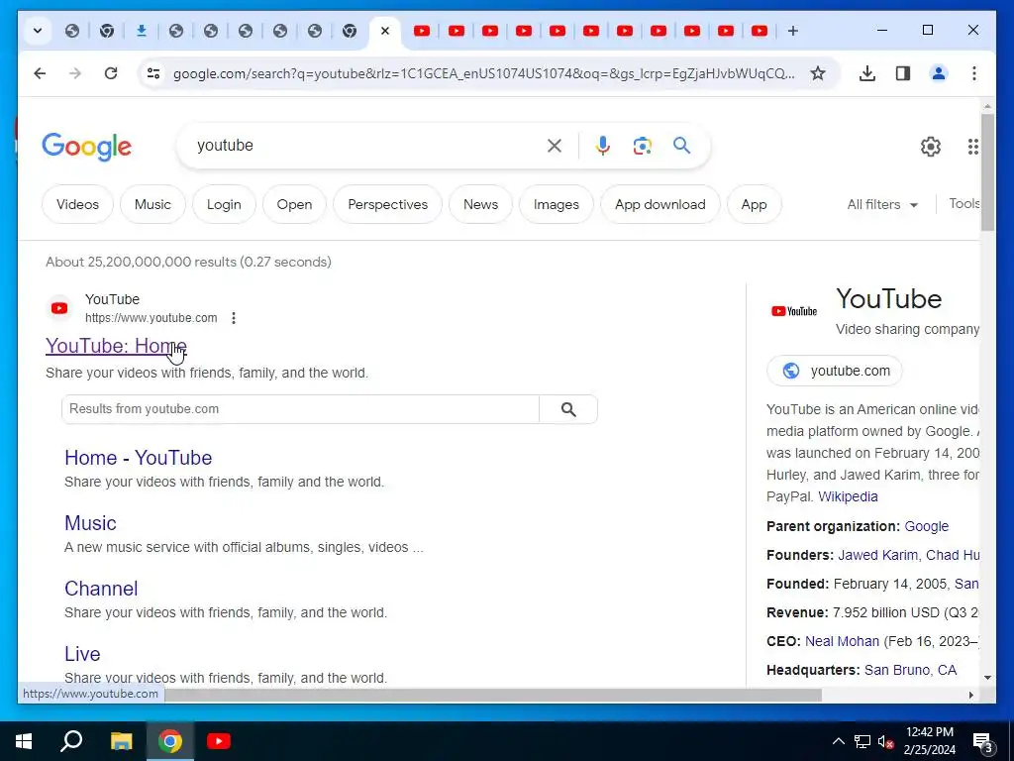
Task: Select the App filter chip
Action: [754, 204]
